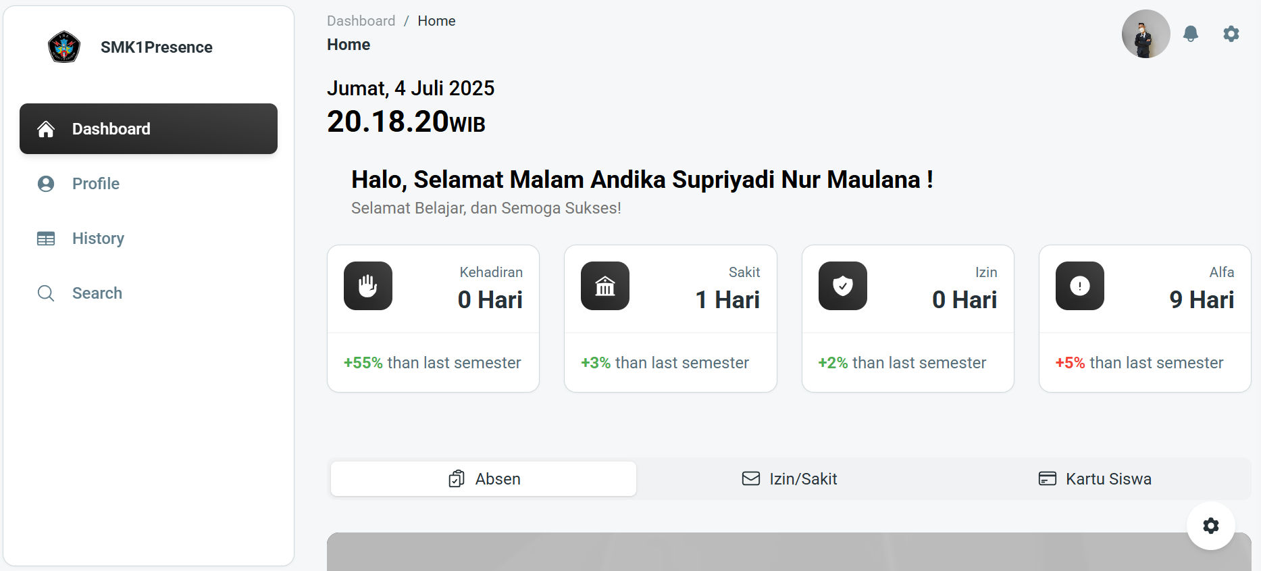Click the Home breadcrumb item
Screen dimensions: 1261x571
click(x=436, y=21)
